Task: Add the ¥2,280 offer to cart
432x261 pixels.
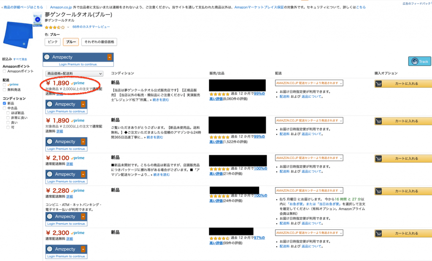Action: tap(403, 191)
